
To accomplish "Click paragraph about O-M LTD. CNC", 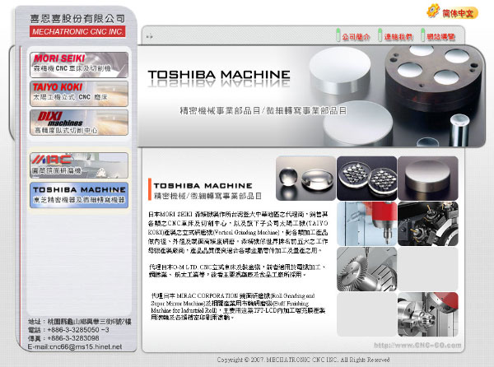I will click(x=237, y=271).
